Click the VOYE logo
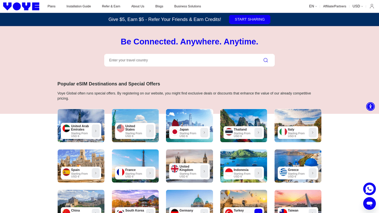This screenshot has width=379, height=213. coord(21,6)
